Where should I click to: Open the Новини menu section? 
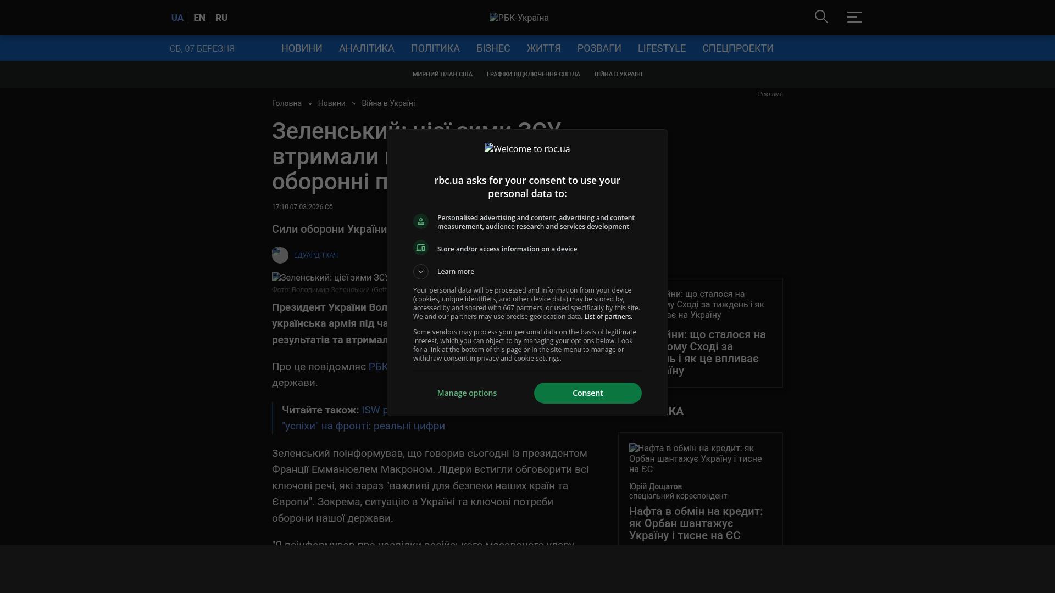pyautogui.click(x=302, y=48)
